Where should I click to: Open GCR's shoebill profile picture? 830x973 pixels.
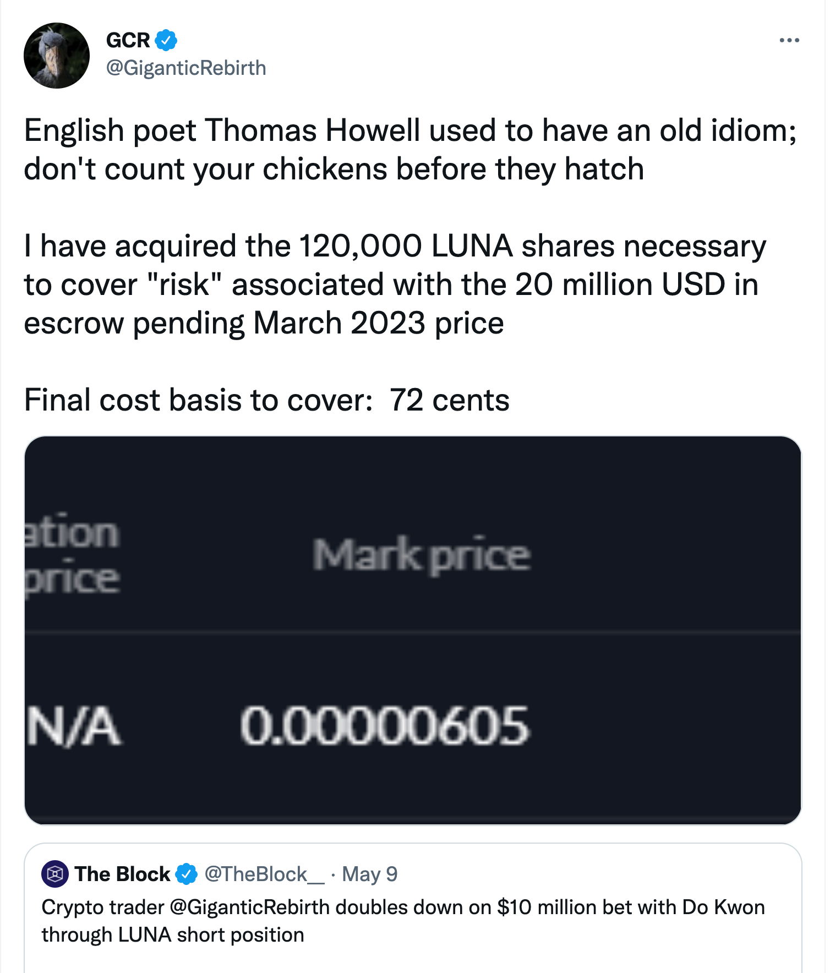(x=56, y=56)
